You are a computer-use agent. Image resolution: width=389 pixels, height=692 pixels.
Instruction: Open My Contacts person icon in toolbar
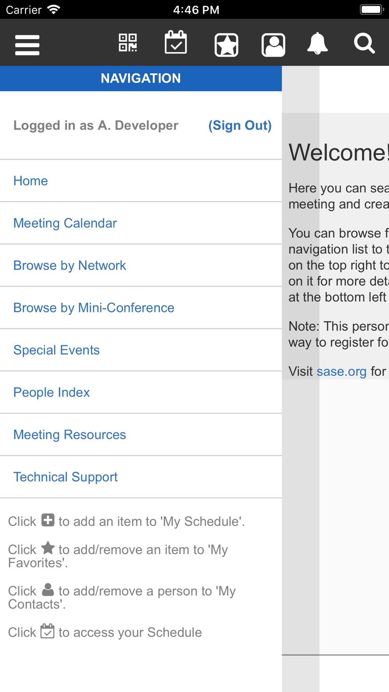273,45
